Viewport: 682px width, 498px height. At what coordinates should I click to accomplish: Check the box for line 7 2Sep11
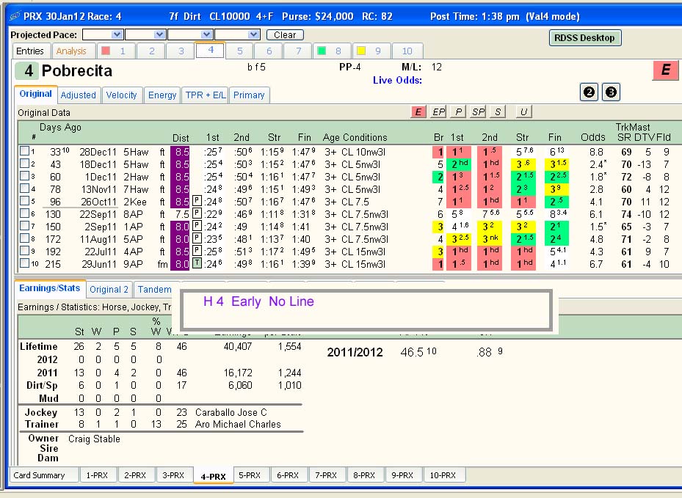pyautogui.click(x=24, y=226)
